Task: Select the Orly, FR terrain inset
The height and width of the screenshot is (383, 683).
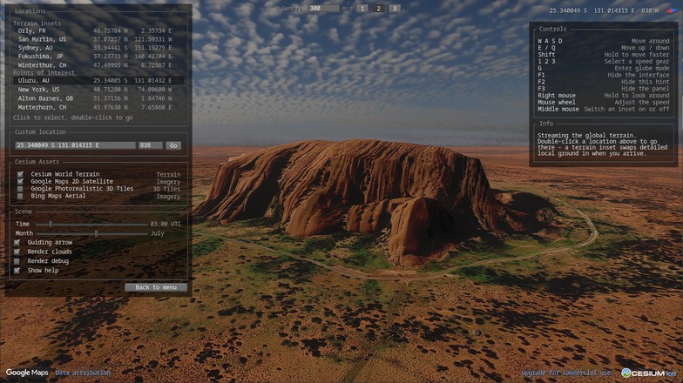Action: click(98, 31)
